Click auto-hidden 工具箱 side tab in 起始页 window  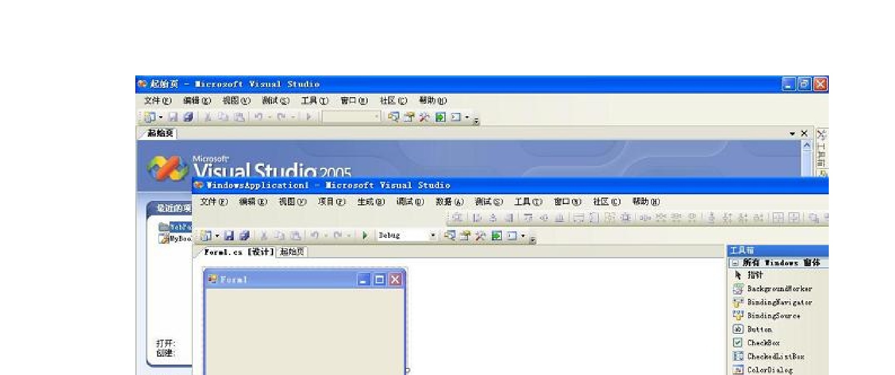pyautogui.click(x=822, y=149)
